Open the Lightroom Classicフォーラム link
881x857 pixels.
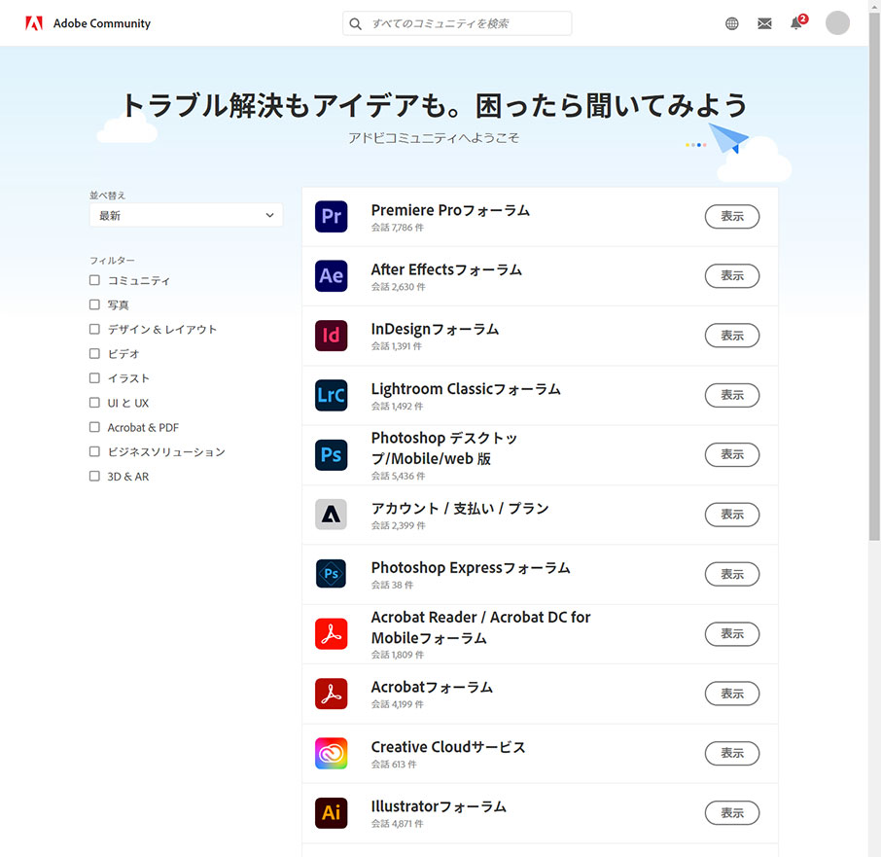[x=466, y=389]
